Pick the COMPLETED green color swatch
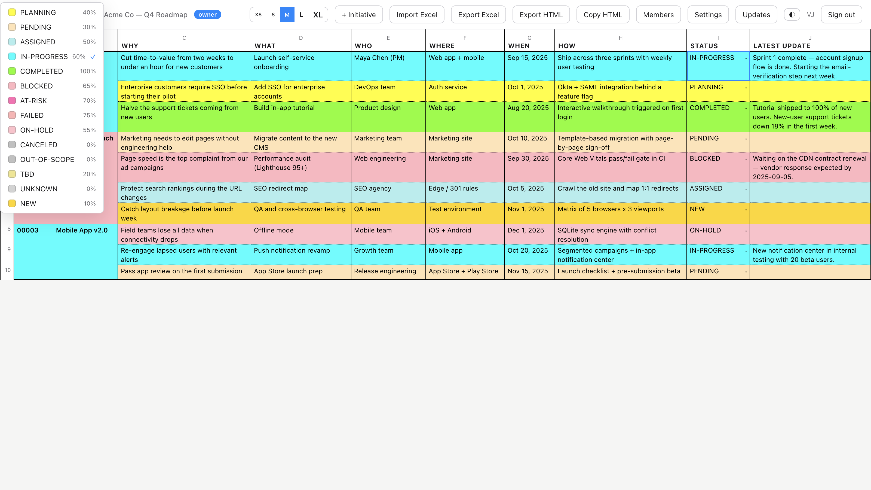 tap(12, 71)
